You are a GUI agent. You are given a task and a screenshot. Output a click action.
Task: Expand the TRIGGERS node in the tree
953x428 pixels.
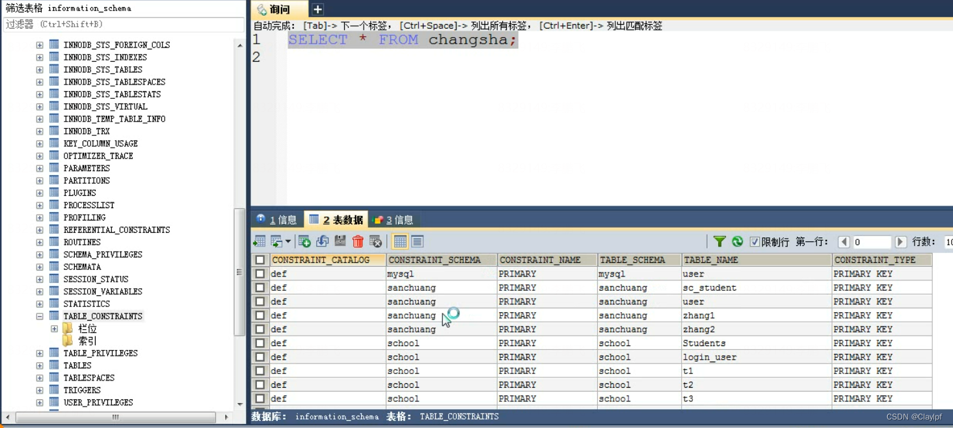tap(39, 390)
